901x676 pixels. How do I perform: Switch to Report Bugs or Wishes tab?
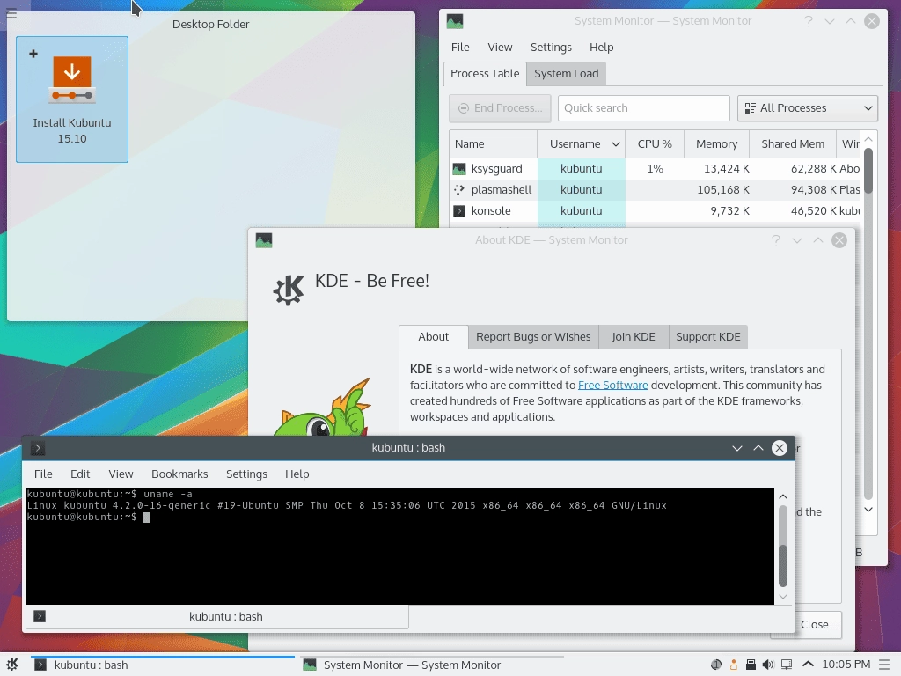pos(533,337)
